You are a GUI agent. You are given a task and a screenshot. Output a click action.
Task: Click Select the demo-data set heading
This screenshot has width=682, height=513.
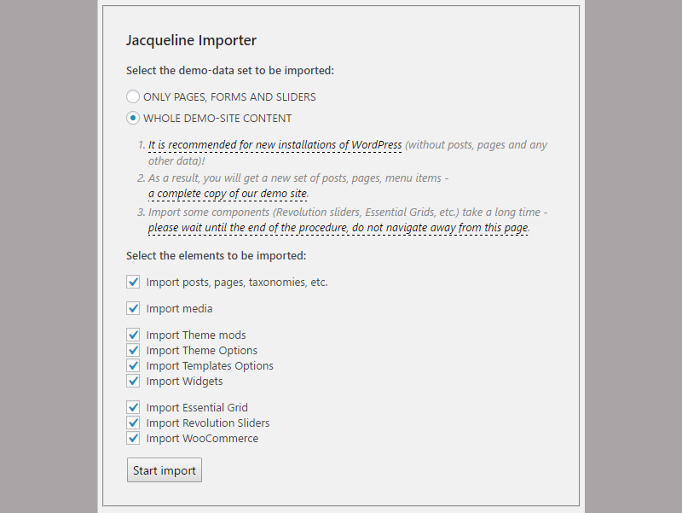pos(229,70)
